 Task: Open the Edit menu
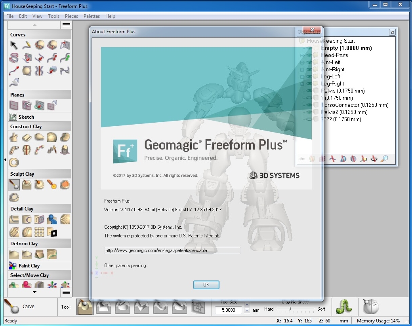click(23, 16)
